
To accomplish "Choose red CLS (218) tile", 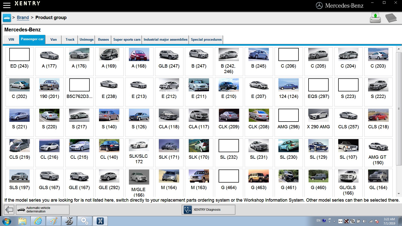I will point(378,122).
